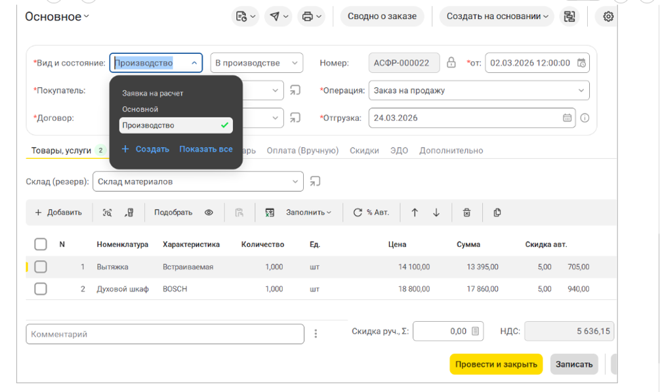
Task: Click the НДС value 5 636,15
Action: coord(569,332)
